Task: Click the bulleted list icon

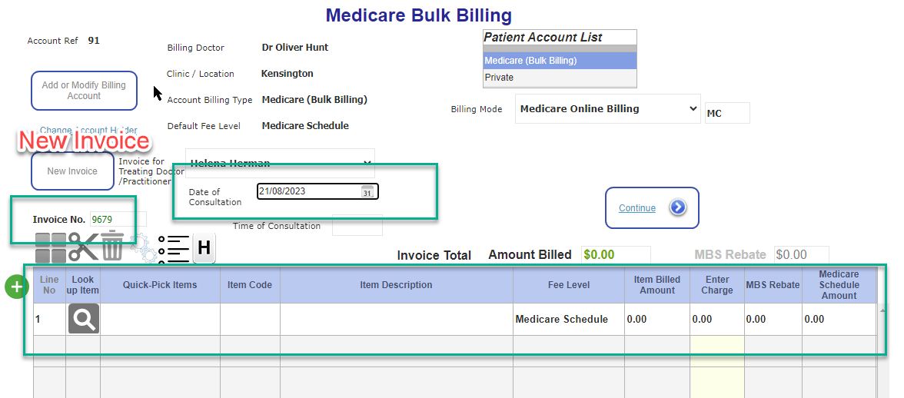Action: tap(174, 248)
